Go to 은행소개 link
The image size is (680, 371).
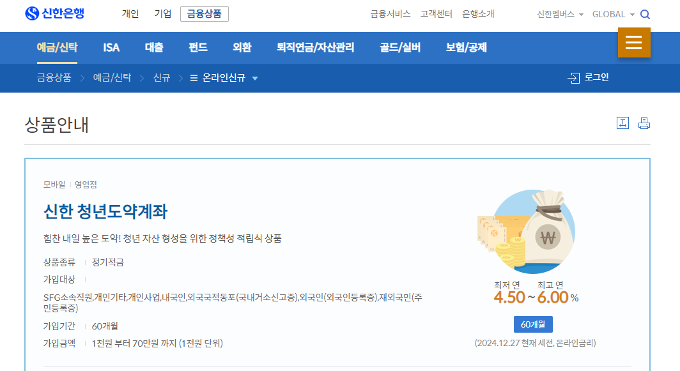point(478,14)
